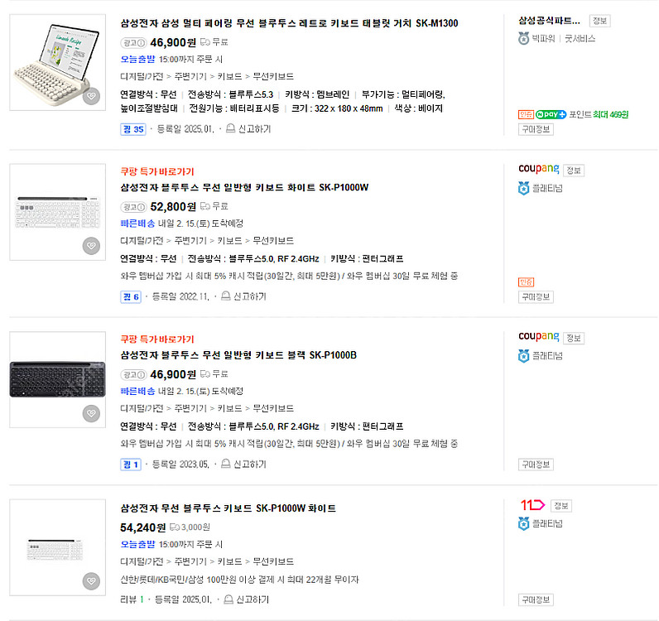
Task: Click ad info icon on SK-P1000B listing
Action: pyautogui.click(x=142, y=374)
